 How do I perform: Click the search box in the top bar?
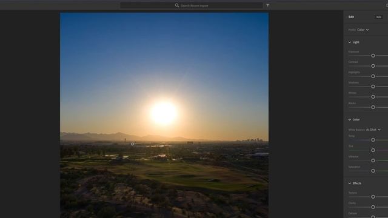(192, 5)
